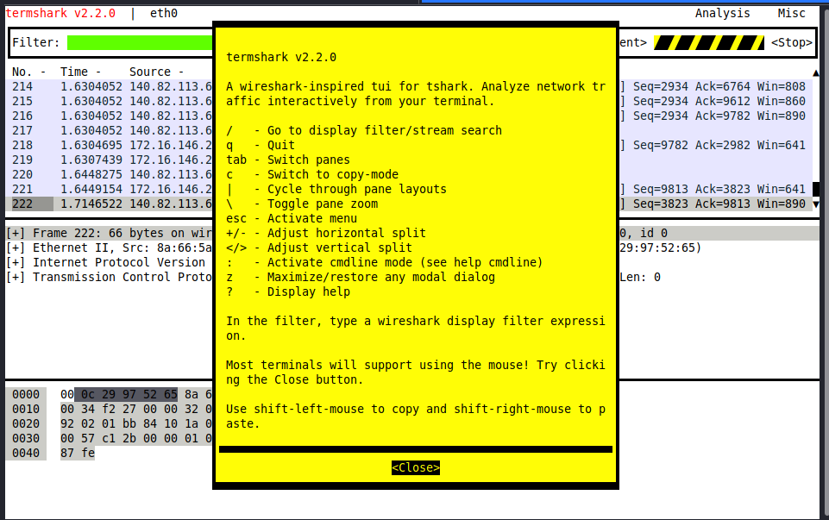
Task: Expand the Transmission Control Protocol node
Action: 16,277
